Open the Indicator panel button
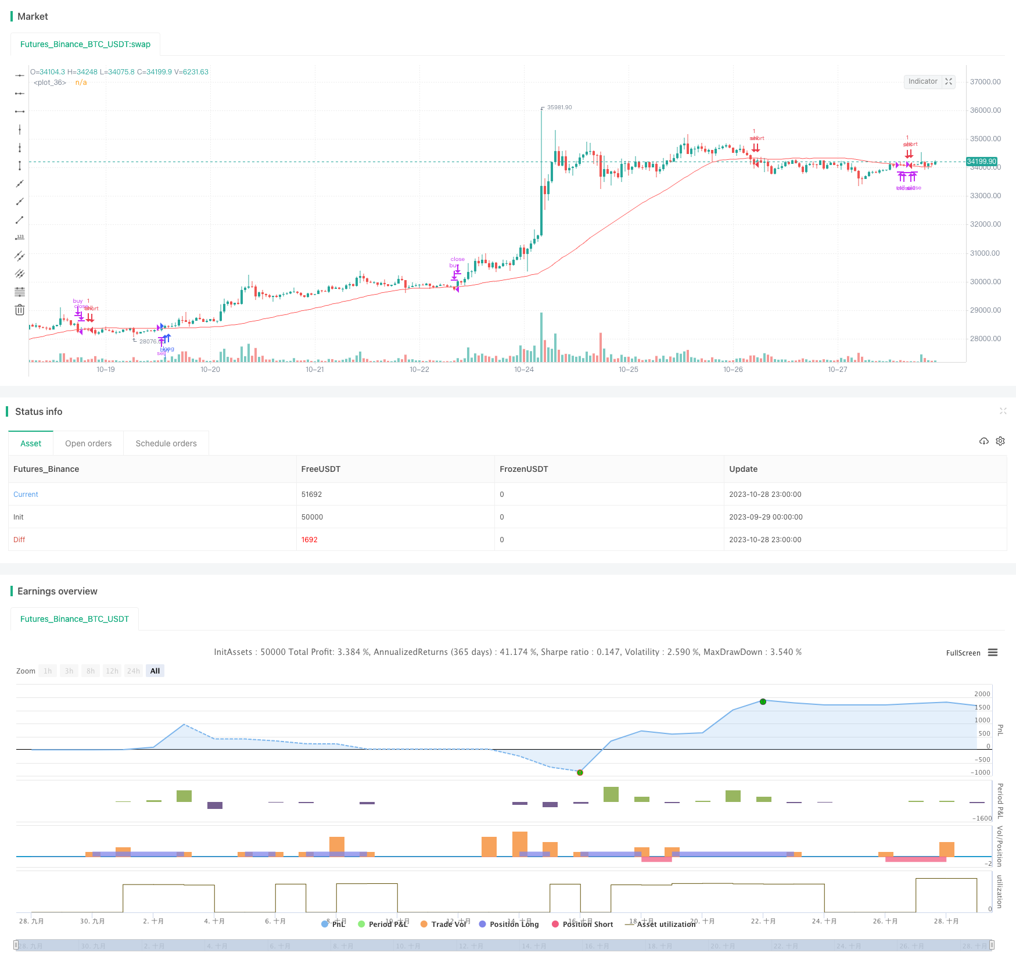Image resolution: width=1016 pixels, height=967 pixels. point(923,81)
